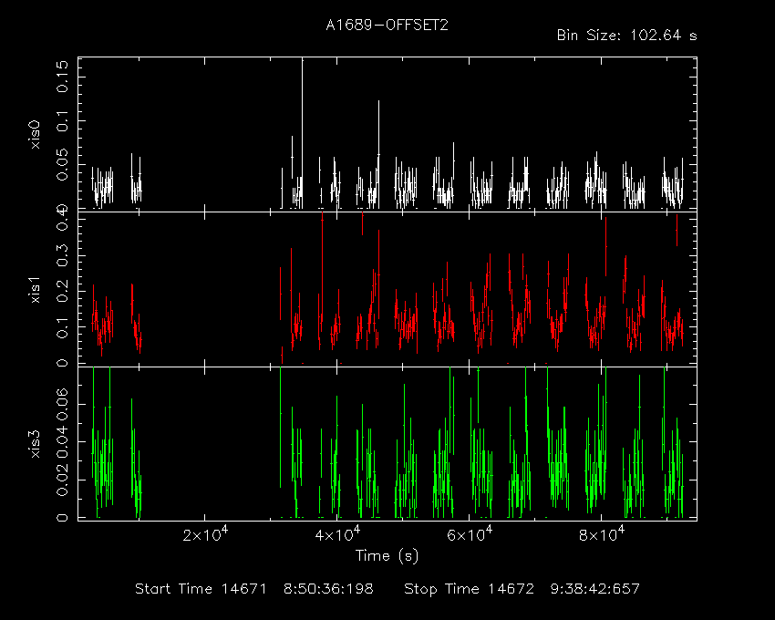Click the Stop Time 14672 9:38:42:657 text
The width and height of the screenshot is (775, 620).
coord(522,589)
